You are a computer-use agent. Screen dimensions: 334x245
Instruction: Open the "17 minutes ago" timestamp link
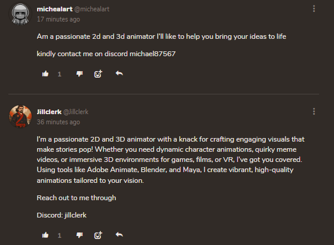point(59,19)
